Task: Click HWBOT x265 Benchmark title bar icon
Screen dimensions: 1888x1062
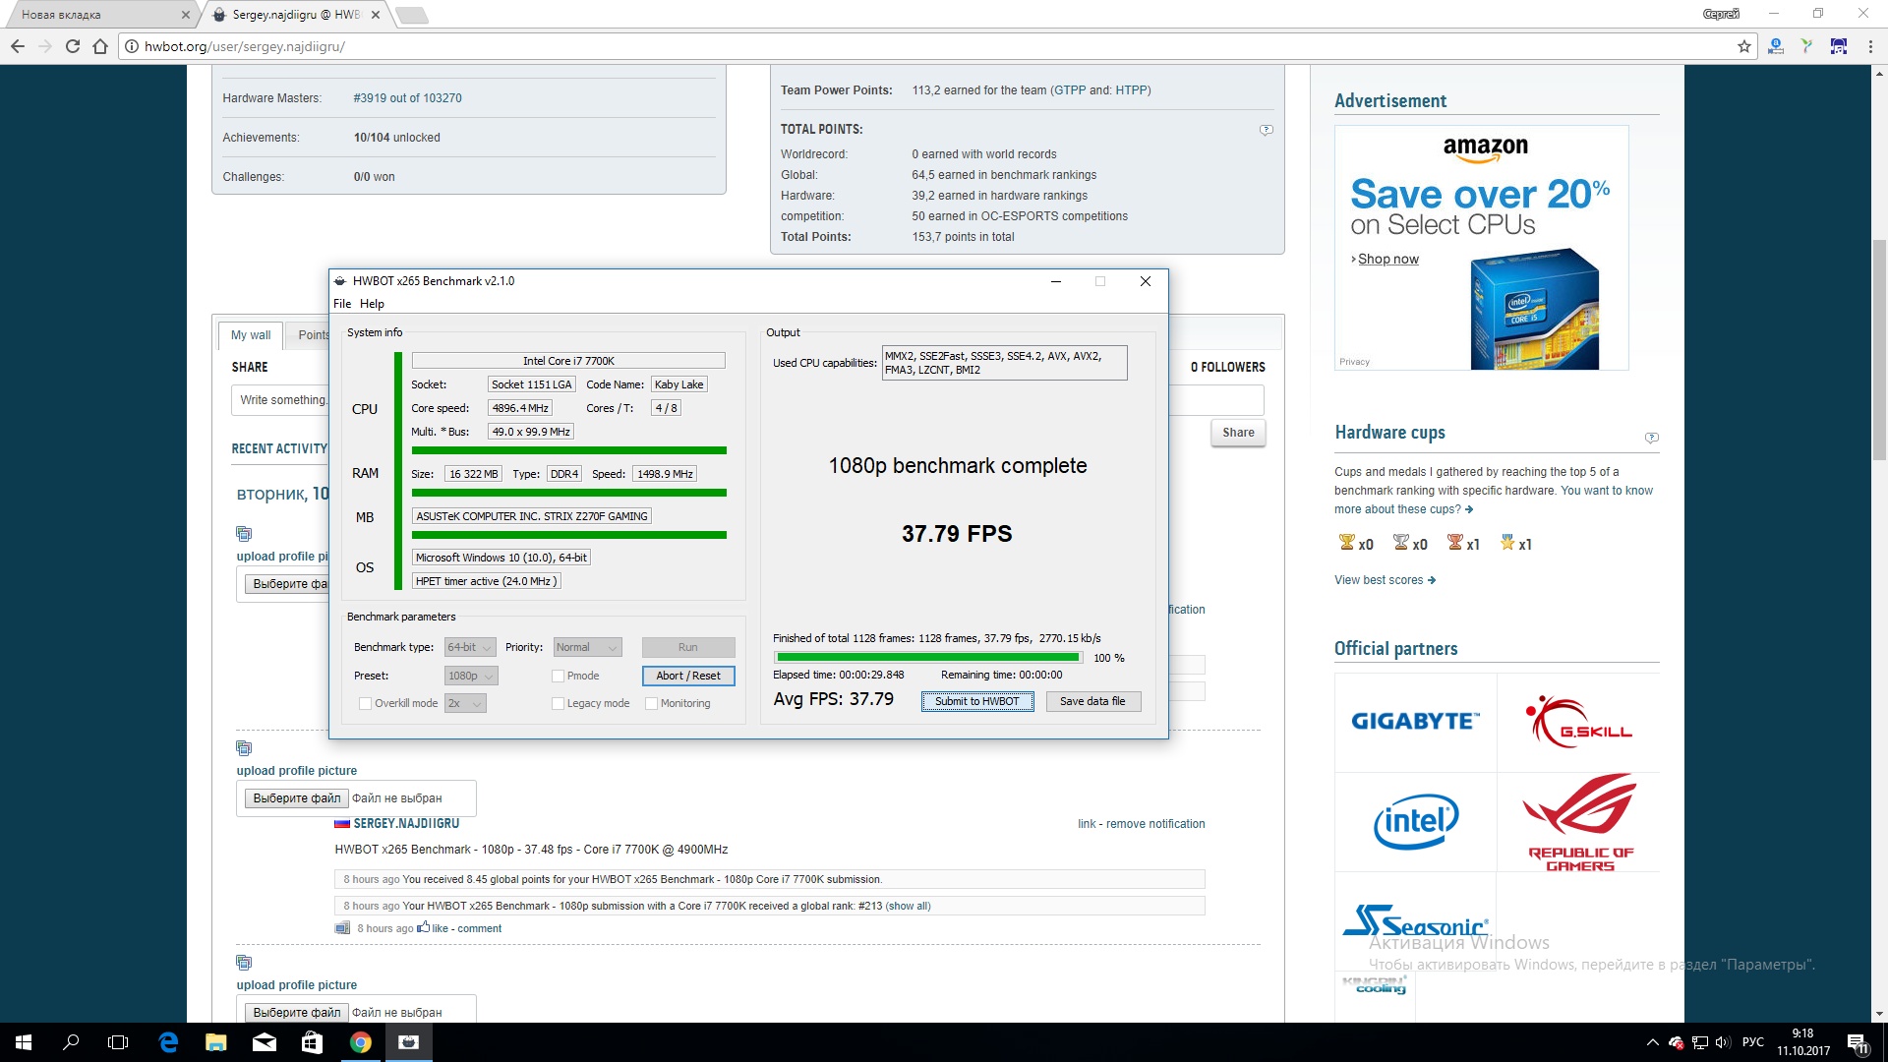Action: [340, 281]
